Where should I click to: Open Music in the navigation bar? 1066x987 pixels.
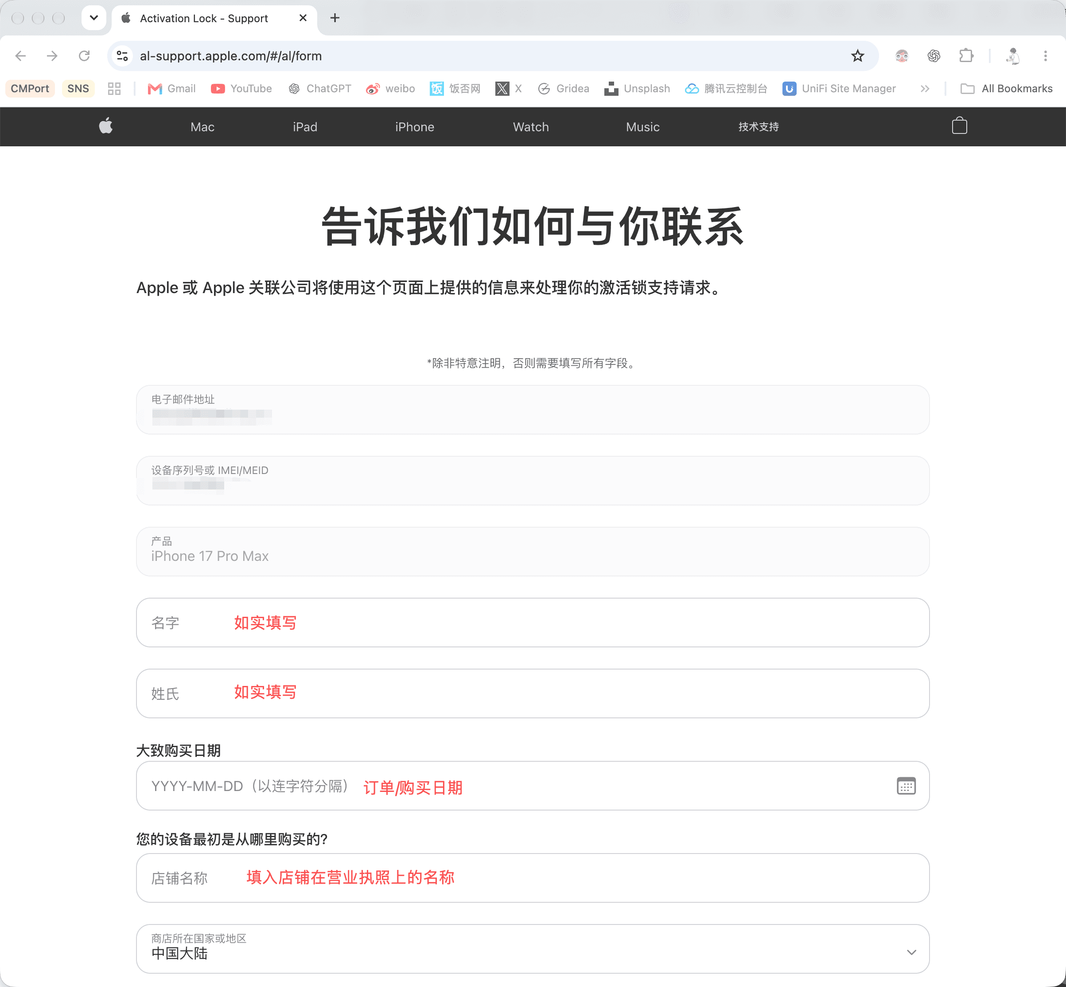[x=643, y=126]
